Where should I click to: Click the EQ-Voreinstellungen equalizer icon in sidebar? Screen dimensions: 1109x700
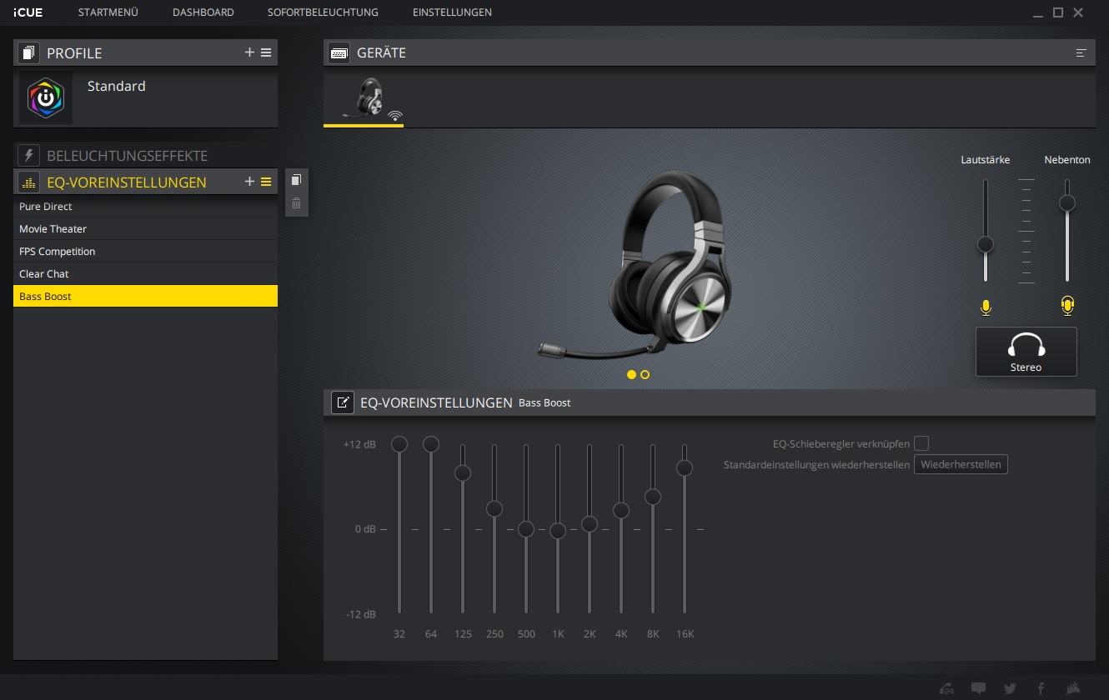[x=29, y=182]
